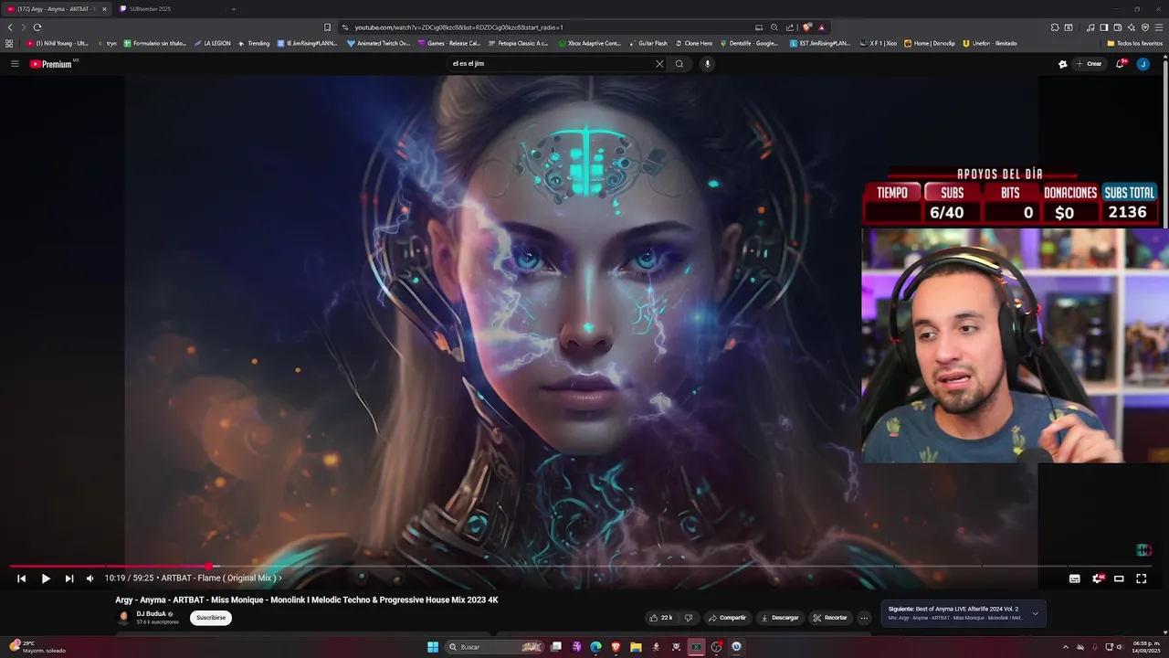Toggle subtitles on the player
The height and width of the screenshot is (658, 1169).
(1075, 578)
